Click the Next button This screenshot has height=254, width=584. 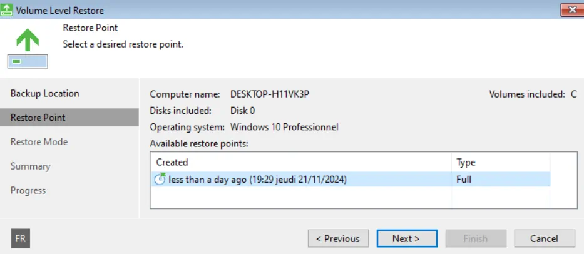pyautogui.click(x=407, y=238)
